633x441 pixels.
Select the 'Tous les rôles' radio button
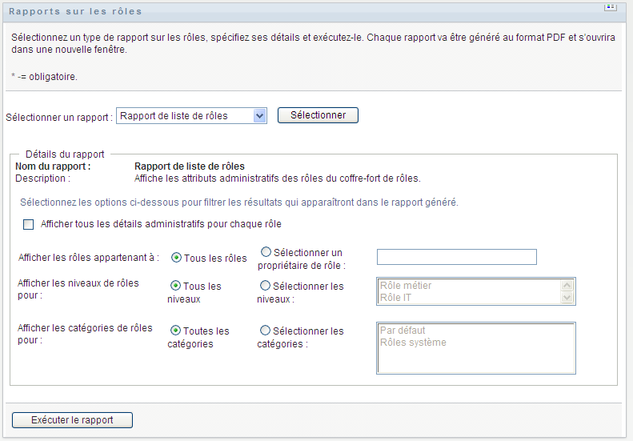[177, 258]
